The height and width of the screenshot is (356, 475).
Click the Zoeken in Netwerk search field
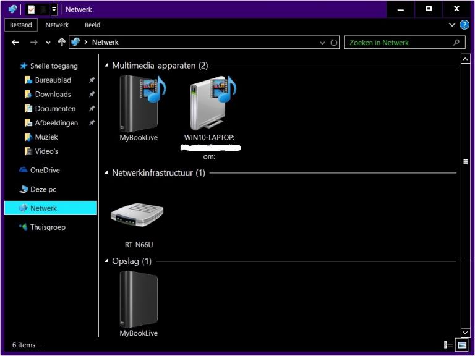pos(404,43)
